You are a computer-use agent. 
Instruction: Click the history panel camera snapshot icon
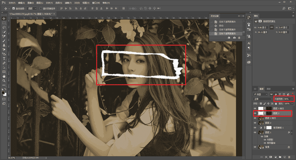coord(234,38)
